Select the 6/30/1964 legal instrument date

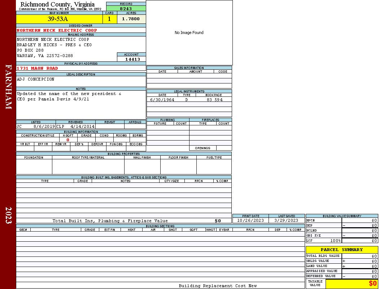pyautogui.click(x=162, y=100)
